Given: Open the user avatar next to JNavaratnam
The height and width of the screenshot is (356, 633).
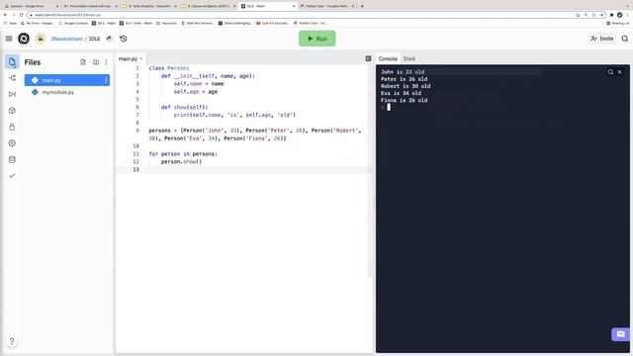Looking at the screenshot, I should [x=41, y=39].
